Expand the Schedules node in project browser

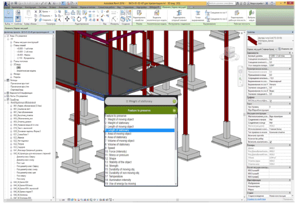[5, 93]
